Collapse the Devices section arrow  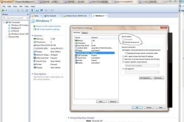click(33, 36)
